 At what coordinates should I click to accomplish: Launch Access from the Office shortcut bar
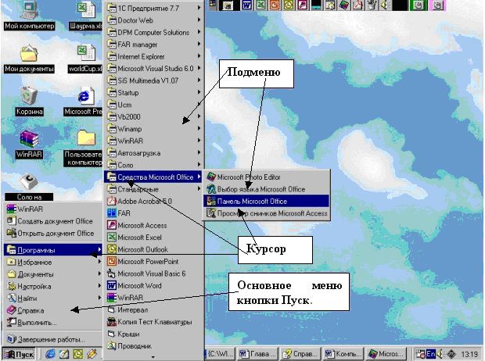coord(303,5)
